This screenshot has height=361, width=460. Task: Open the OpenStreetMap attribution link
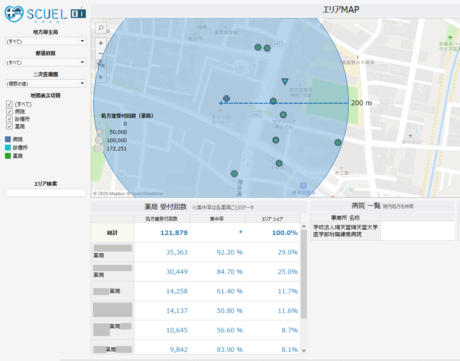[147, 194]
